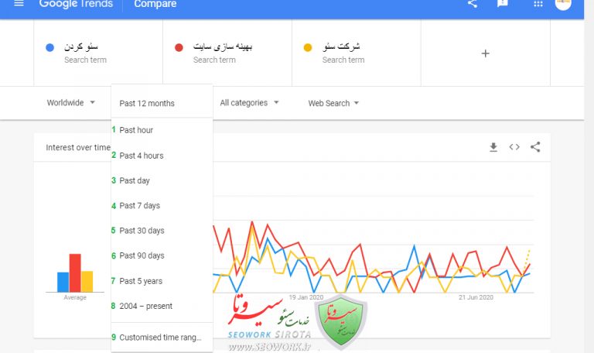Add a comparison term with plus

pos(486,53)
